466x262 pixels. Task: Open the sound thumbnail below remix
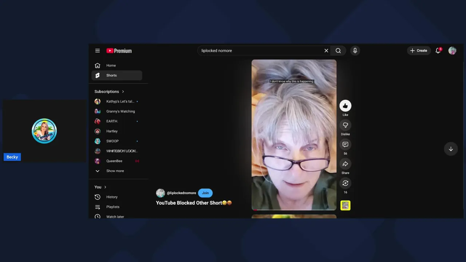pyautogui.click(x=345, y=206)
